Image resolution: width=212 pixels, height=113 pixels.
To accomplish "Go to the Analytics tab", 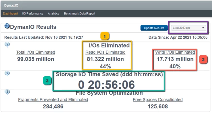I will (54, 14).
